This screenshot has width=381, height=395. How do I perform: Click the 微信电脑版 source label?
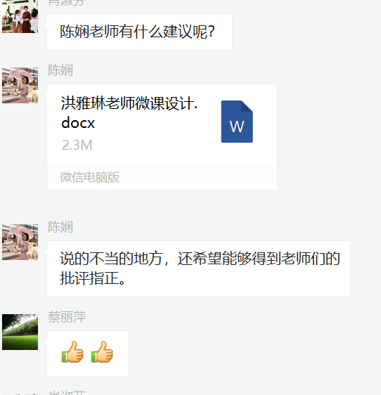tap(90, 177)
